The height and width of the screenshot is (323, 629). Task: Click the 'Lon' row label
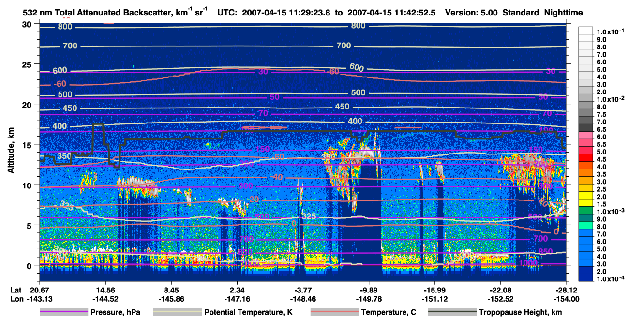(x=16, y=299)
